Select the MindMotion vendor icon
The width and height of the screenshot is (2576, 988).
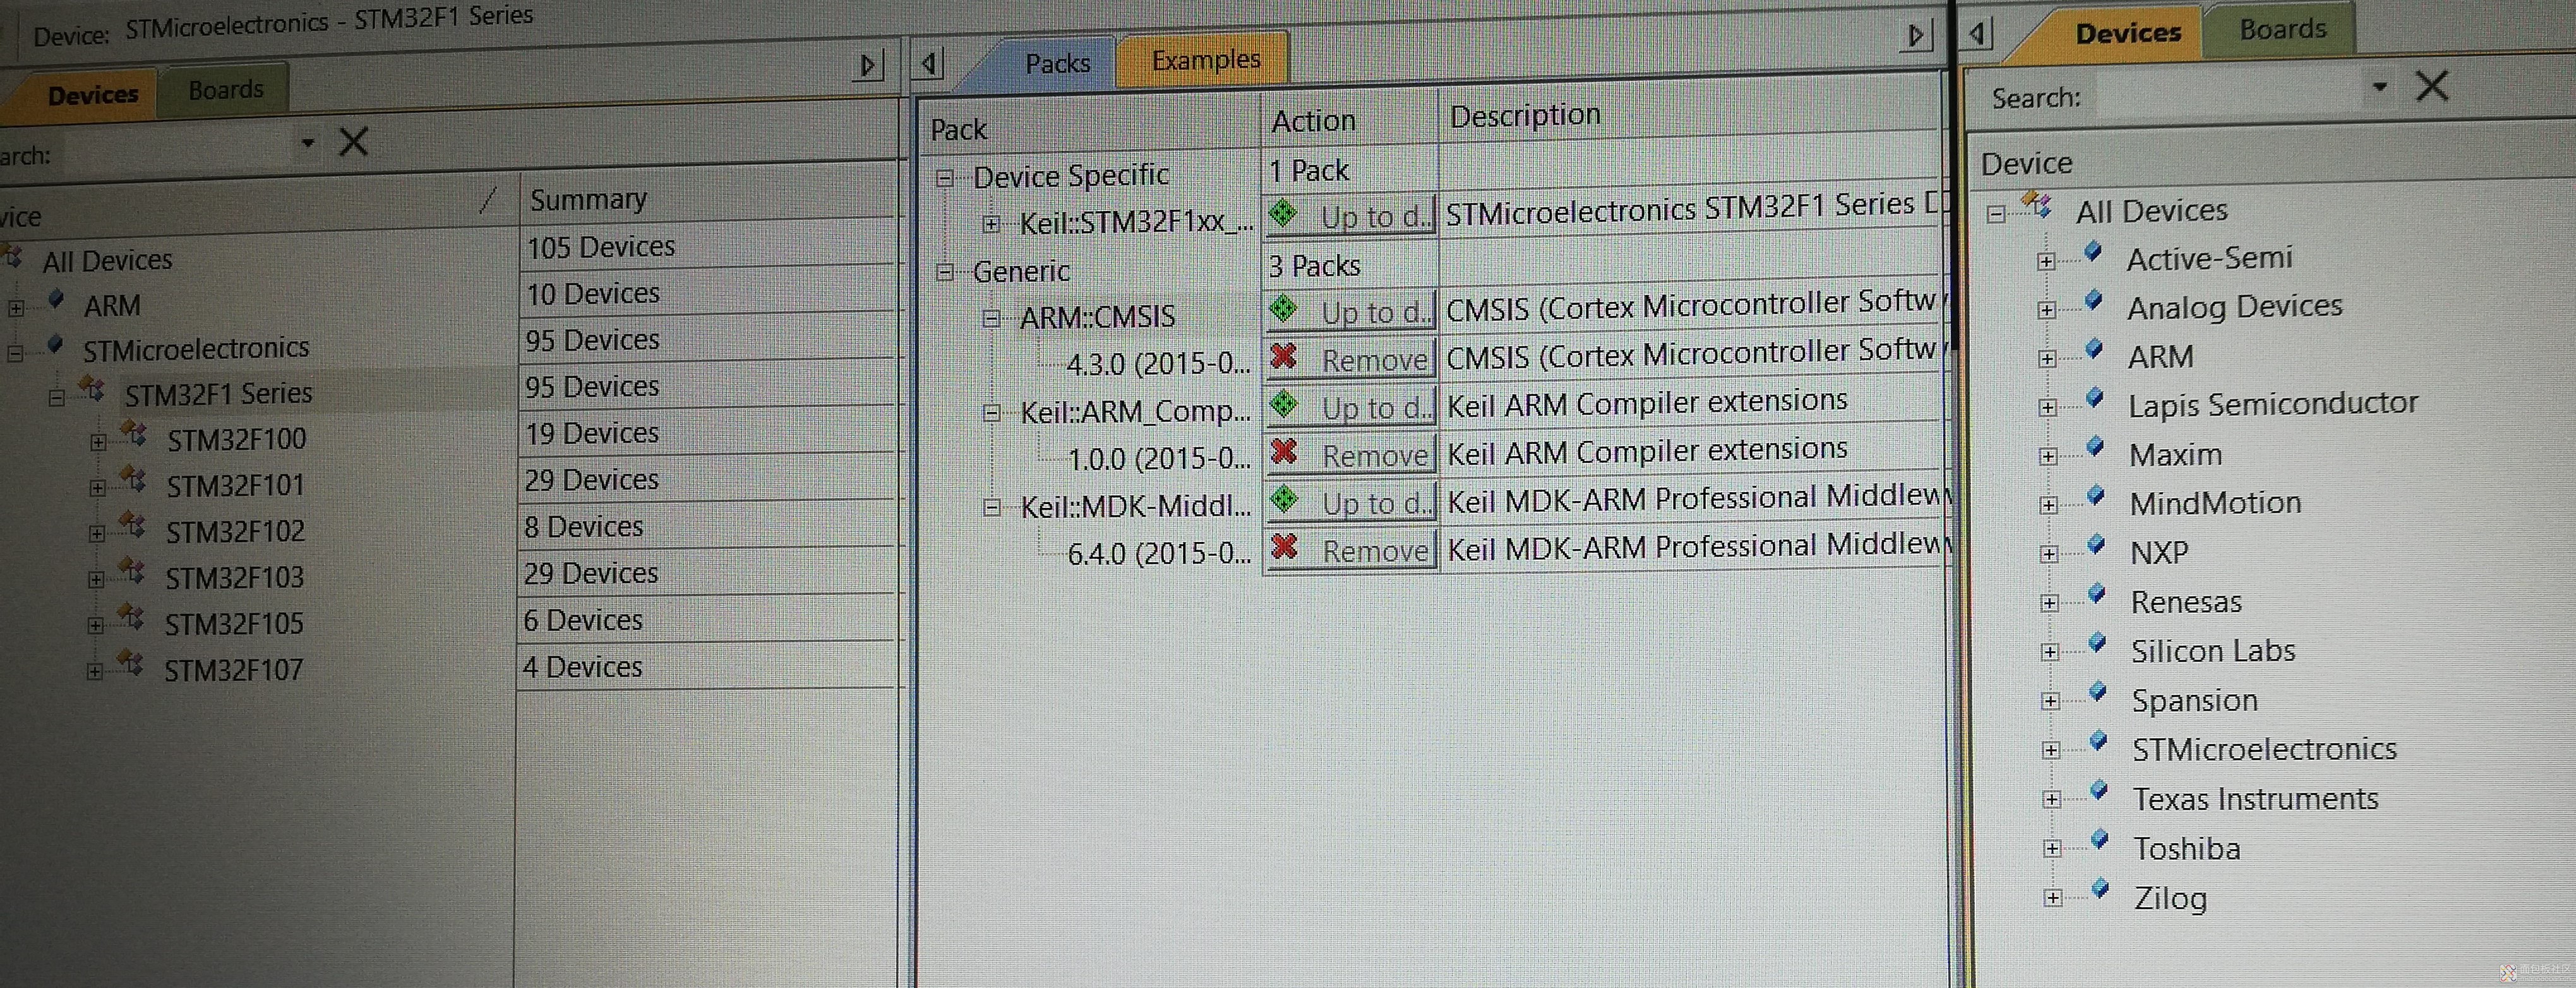[2095, 497]
